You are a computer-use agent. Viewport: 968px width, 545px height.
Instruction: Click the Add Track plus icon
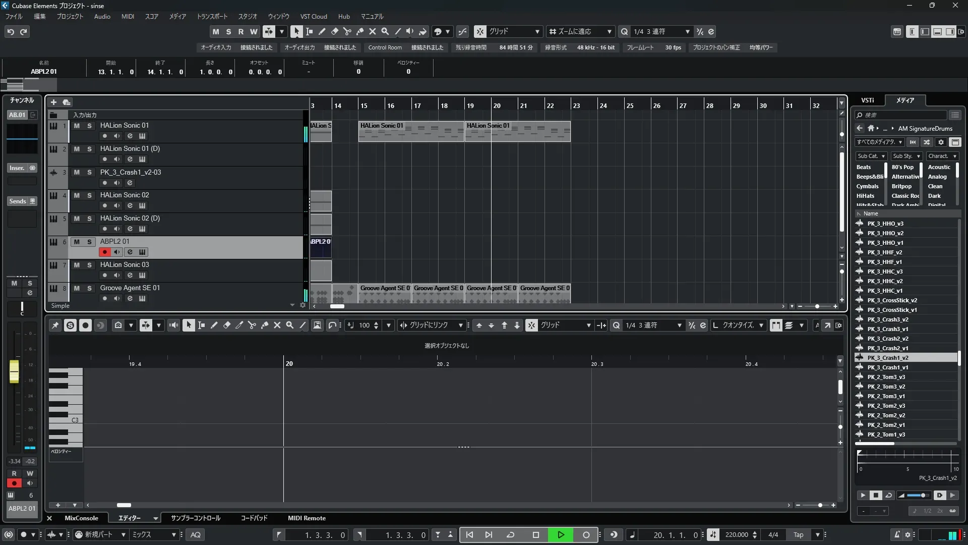(x=53, y=102)
